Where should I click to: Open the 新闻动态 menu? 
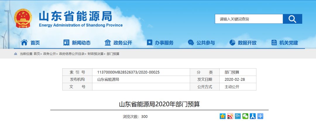point(77,43)
